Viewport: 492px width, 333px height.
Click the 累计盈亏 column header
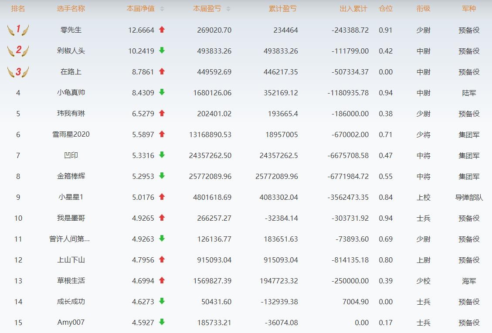pyautogui.click(x=282, y=9)
